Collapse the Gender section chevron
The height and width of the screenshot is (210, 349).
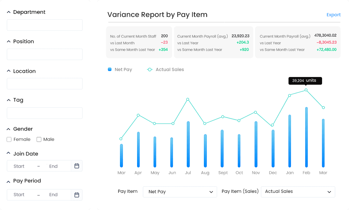tap(9, 129)
